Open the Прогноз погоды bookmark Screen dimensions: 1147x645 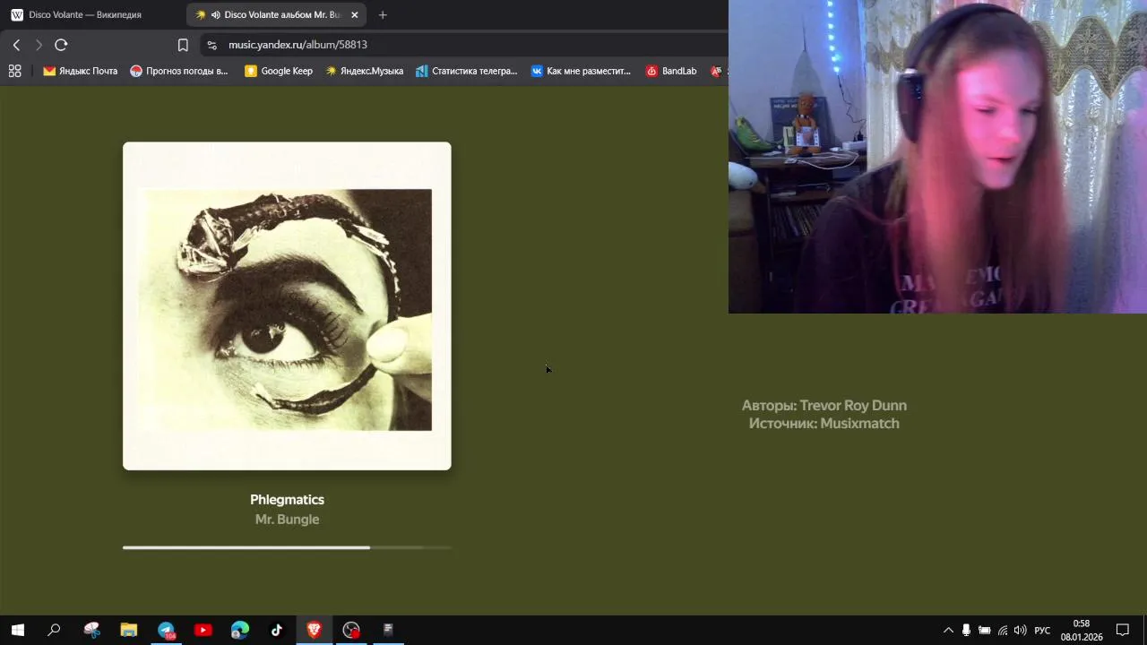pyautogui.click(x=179, y=71)
